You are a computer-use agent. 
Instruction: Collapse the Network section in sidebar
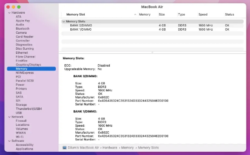click(x=9, y=117)
